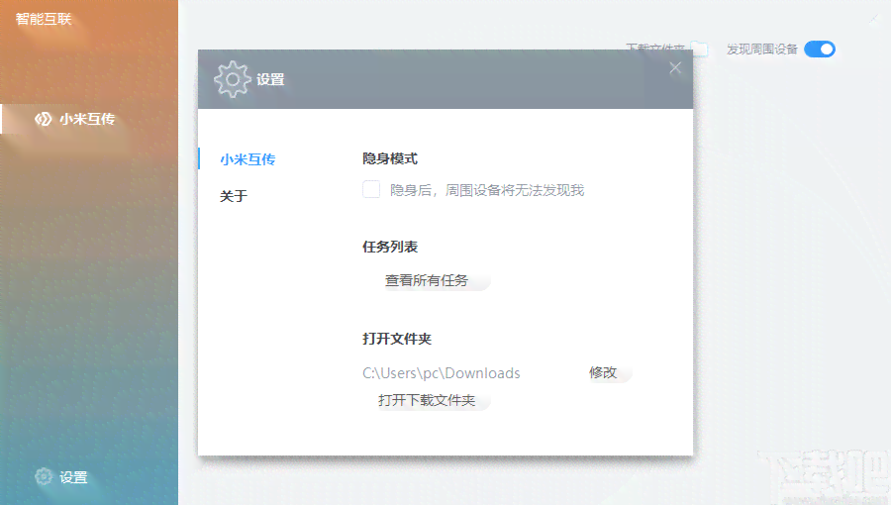Close the 设置 dialog
Image resolution: width=891 pixels, height=505 pixels.
pyautogui.click(x=675, y=68)
